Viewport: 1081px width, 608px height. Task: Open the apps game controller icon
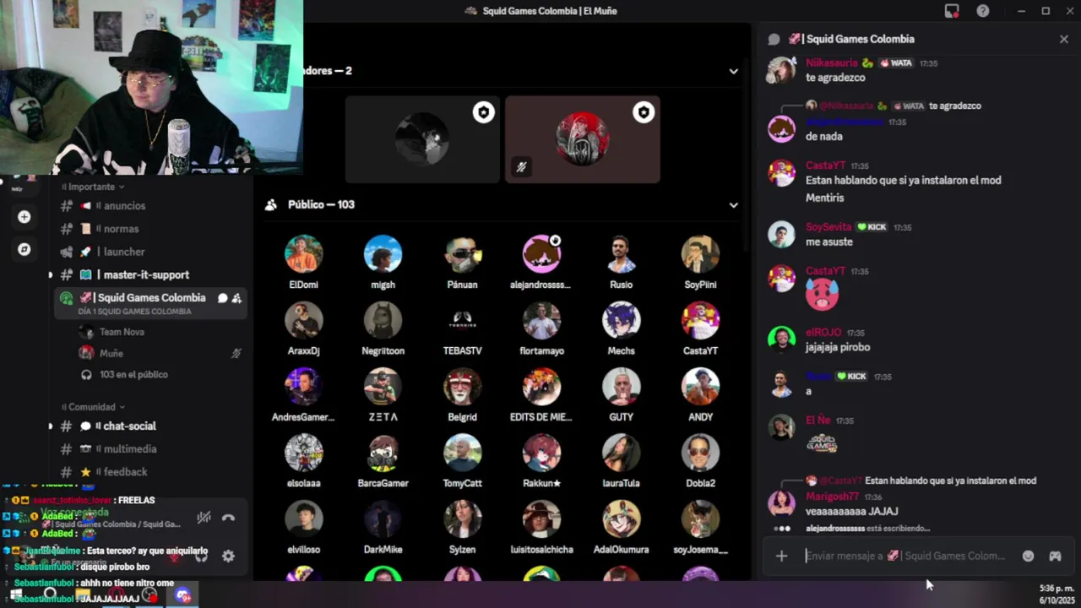(x=1055, y=556)
